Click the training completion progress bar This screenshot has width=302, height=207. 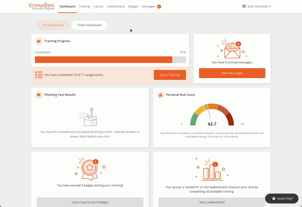(110, 60)
